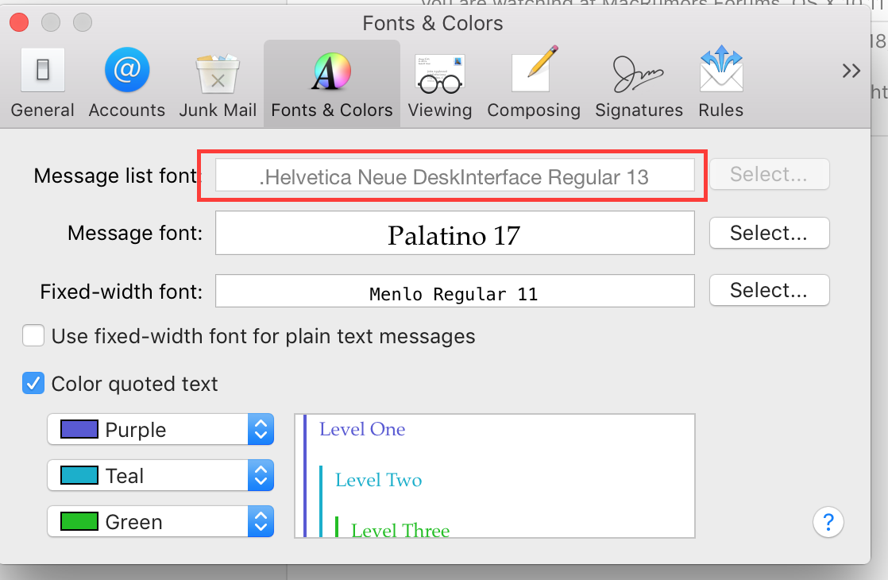The height and width of the screenshot is (580, 888).
Task: Click the Palatino 17 message font field
Action: pyautogui.click(x=455, y=233)
